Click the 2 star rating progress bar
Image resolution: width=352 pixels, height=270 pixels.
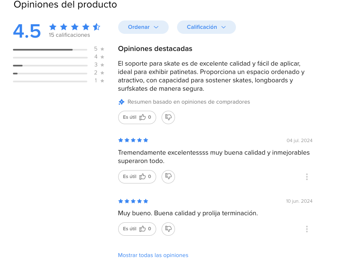pyautogui.click(x=50, y=74)
